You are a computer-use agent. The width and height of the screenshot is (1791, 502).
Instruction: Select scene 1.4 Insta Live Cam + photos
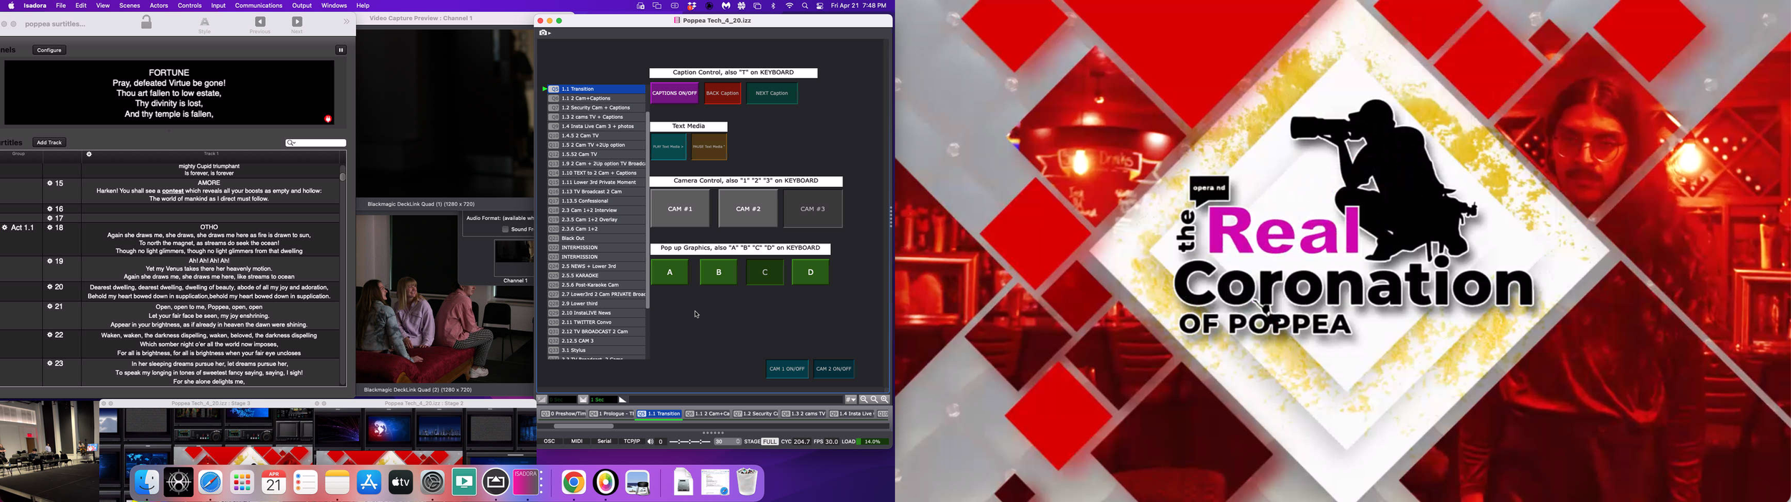pos(596,126)
